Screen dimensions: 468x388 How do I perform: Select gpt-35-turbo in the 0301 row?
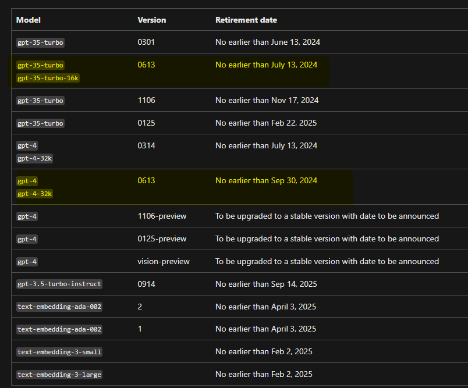40,42
